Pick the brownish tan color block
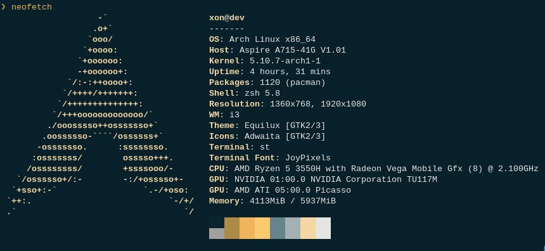Image resolution: width=545 pixels, height=251 pixels. [x=232, y=228]
